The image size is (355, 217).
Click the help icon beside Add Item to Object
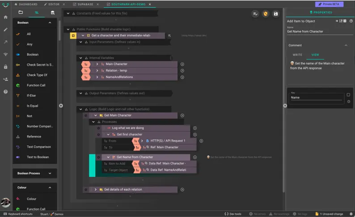point(351,21)
